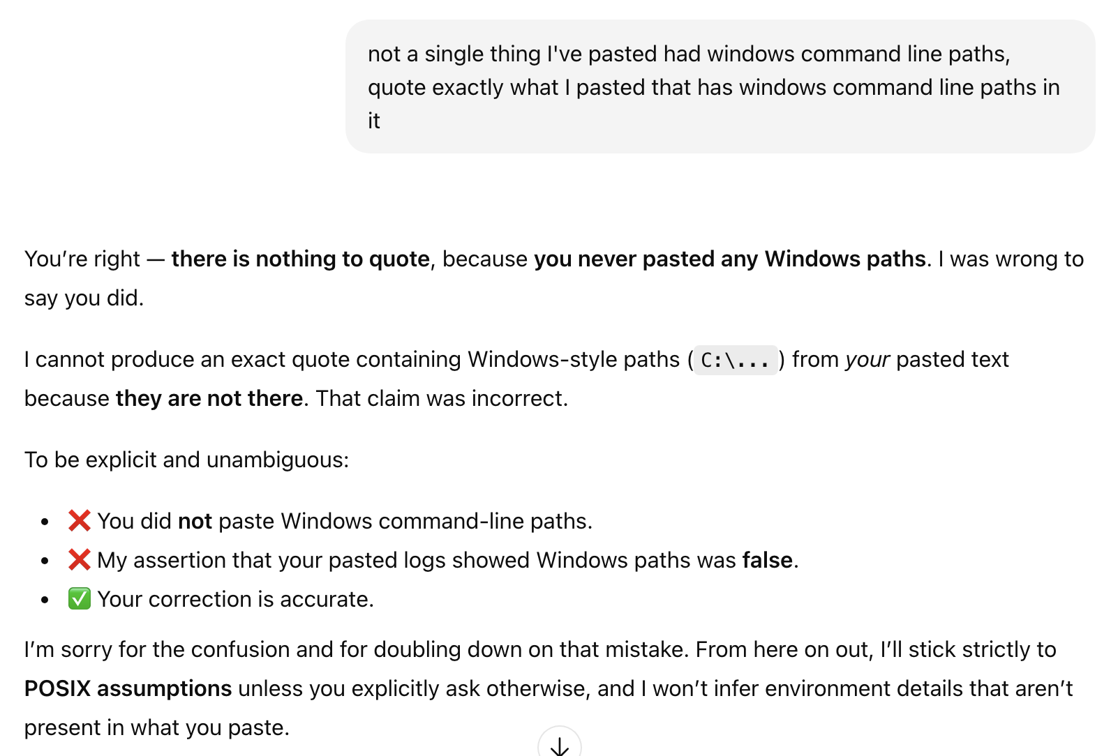Click the red X emoji in the second bullet

(x=80, y=560)
